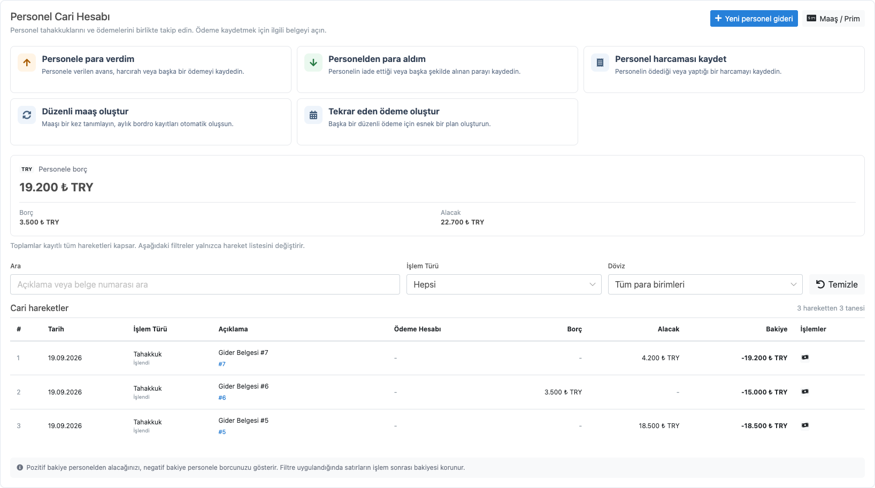The image size is (875, 488).
Task: Open the Maaş / Prim button
Action: point(833,19)
